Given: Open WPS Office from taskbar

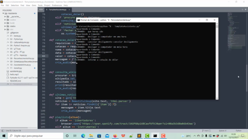Looking at the screenshot, I should point(123,136).
